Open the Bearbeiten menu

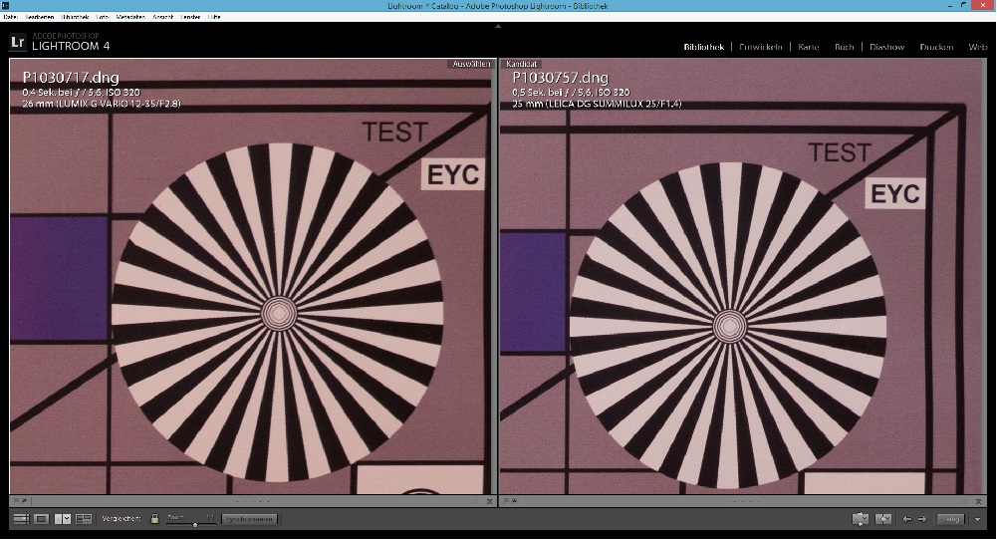point(40,17)
